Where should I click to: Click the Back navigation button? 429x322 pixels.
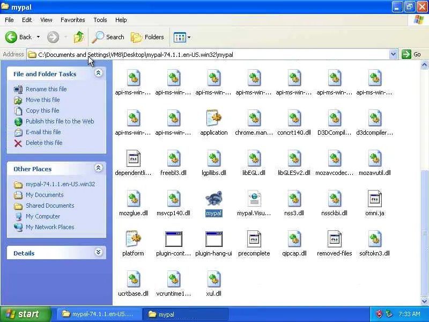(x=19, y=37)
